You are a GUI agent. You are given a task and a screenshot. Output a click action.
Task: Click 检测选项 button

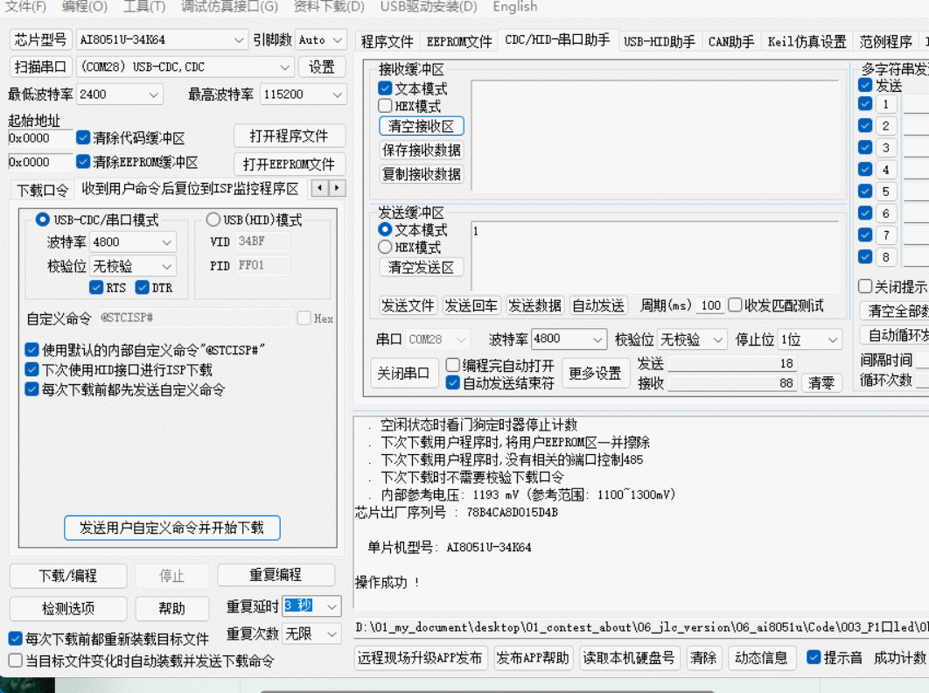point(68,608)
